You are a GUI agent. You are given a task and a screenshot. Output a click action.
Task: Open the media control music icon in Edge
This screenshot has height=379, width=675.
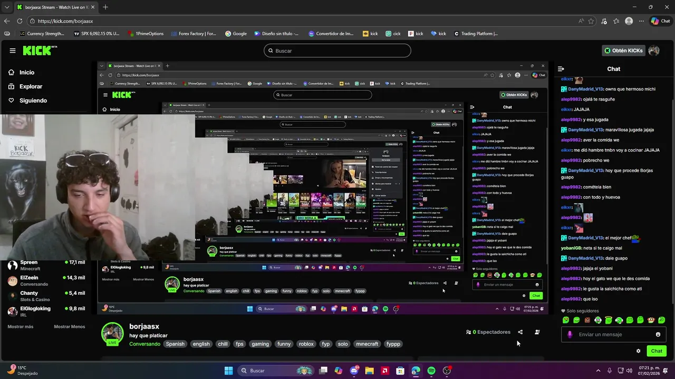(x=604, y=21)
